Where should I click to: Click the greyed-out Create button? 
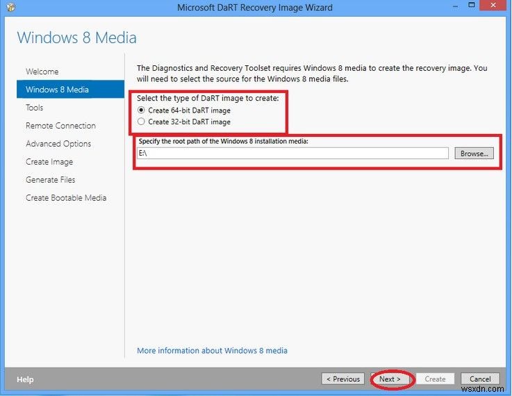point(435,379)
